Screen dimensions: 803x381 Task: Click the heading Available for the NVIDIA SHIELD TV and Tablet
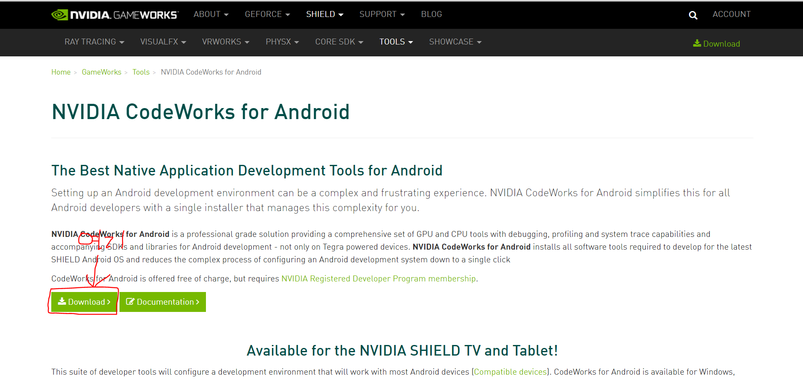click(402, 351)
